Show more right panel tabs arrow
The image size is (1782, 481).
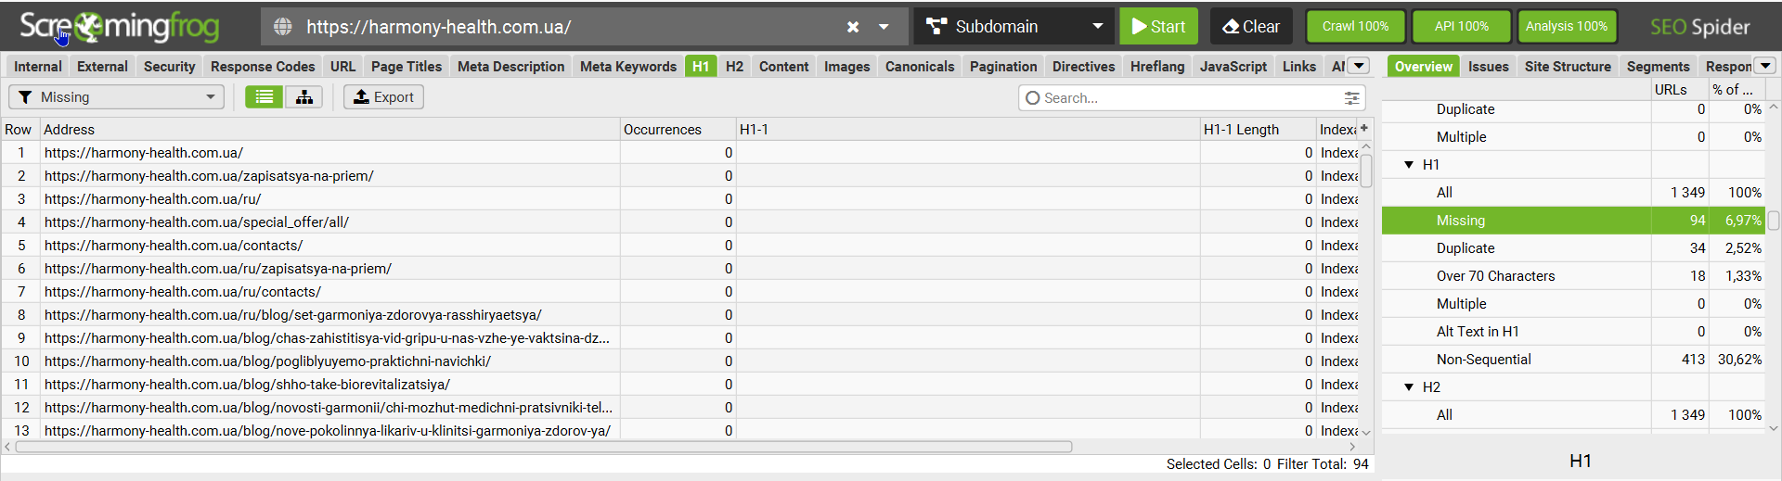point(1765,66)
